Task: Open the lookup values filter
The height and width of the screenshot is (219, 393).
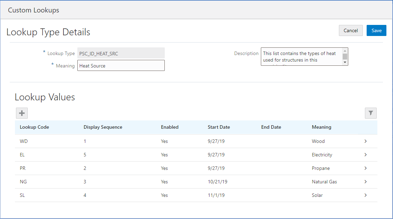Action: coord(370,113)
